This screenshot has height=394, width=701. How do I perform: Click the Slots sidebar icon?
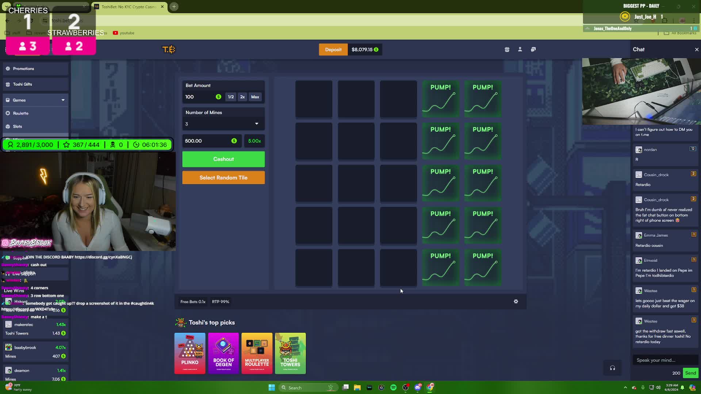coord(8,127)
